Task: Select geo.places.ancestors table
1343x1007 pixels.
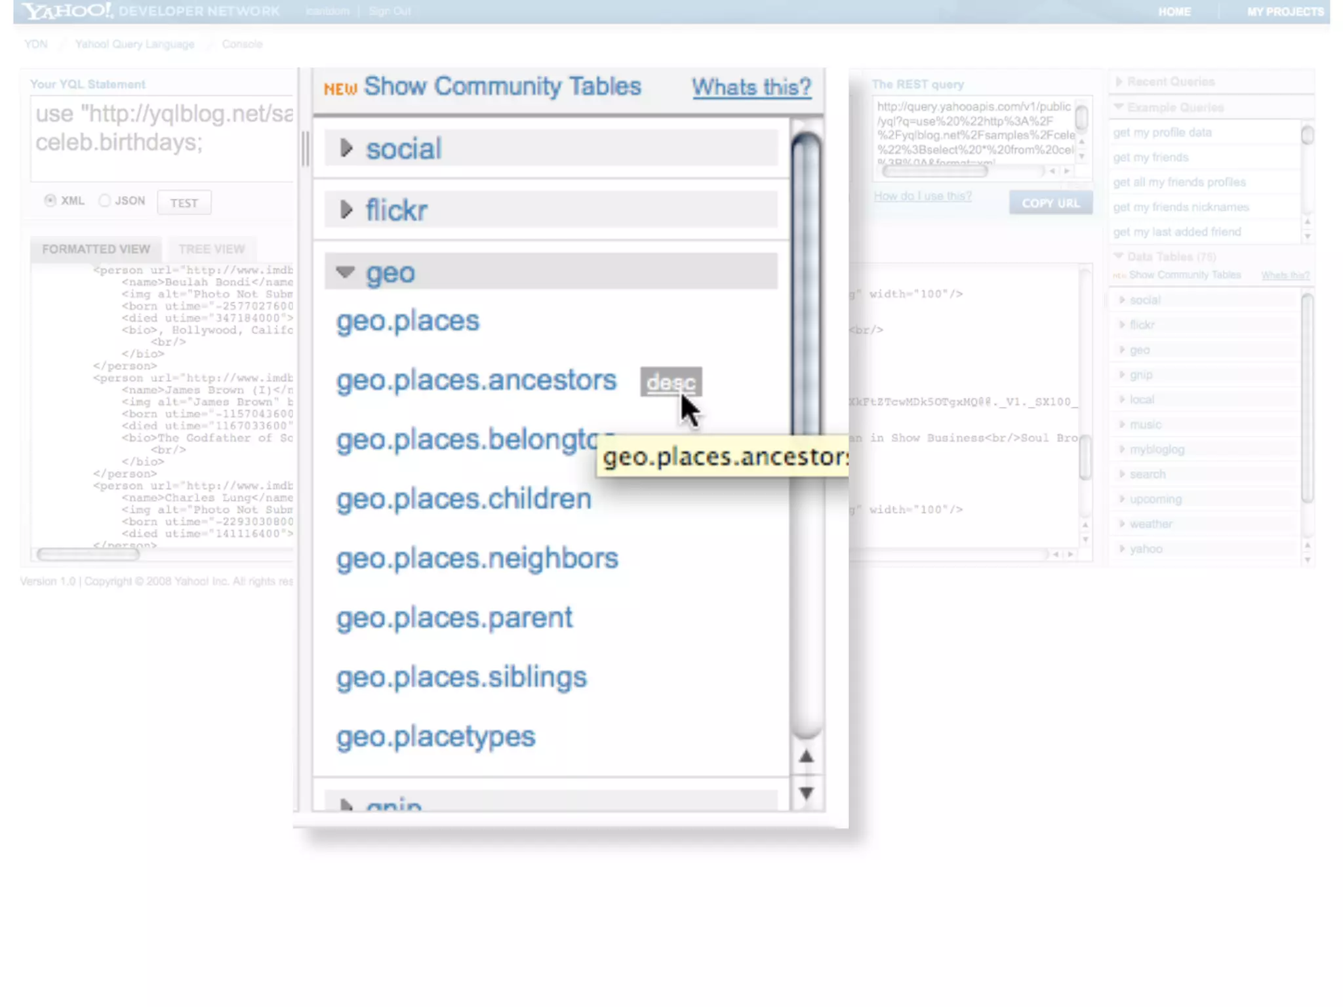Action: click(476, 380)
